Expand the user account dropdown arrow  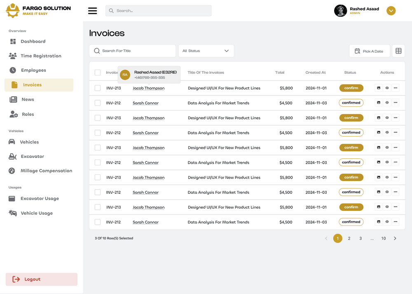[x=391, y=11]
